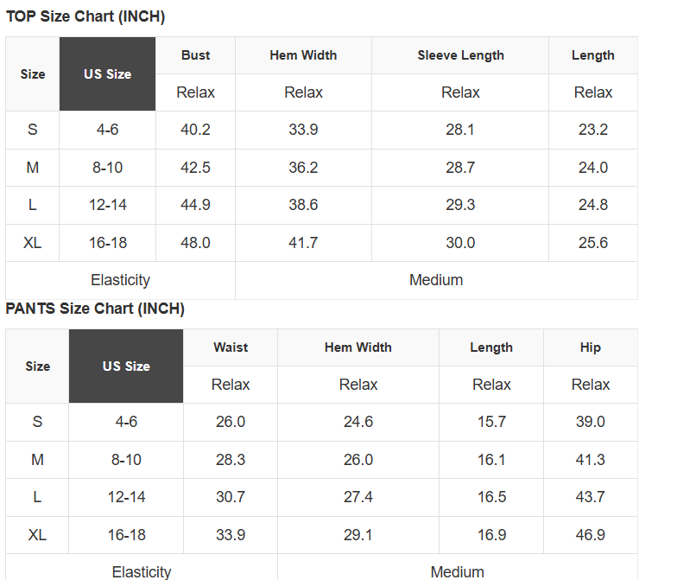The image size is (677, 580).
Task: Click the 25.6 top length cell
Action: (x=593, y=243)
